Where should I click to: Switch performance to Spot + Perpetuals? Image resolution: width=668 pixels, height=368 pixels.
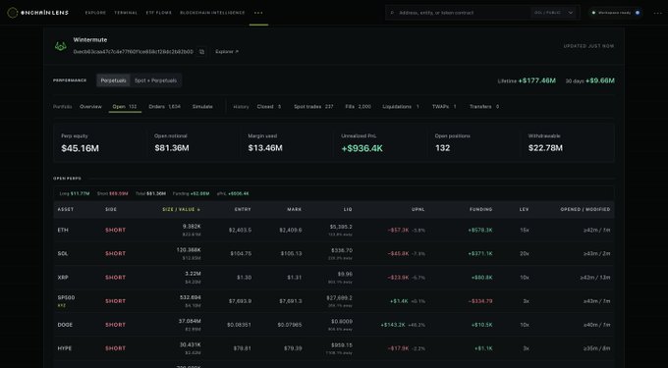click(x=155, y=80)
